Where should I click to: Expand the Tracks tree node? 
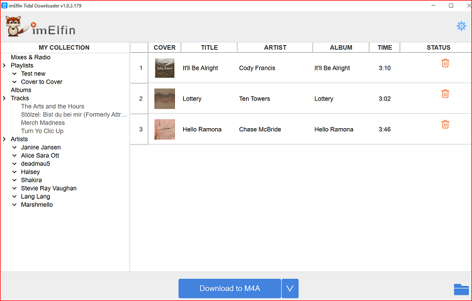pos(4,98)
